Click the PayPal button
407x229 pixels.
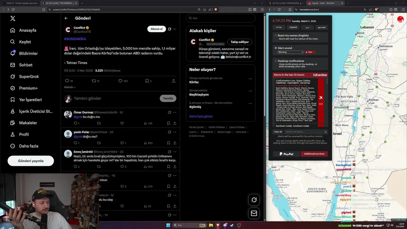tap(286, 154)
